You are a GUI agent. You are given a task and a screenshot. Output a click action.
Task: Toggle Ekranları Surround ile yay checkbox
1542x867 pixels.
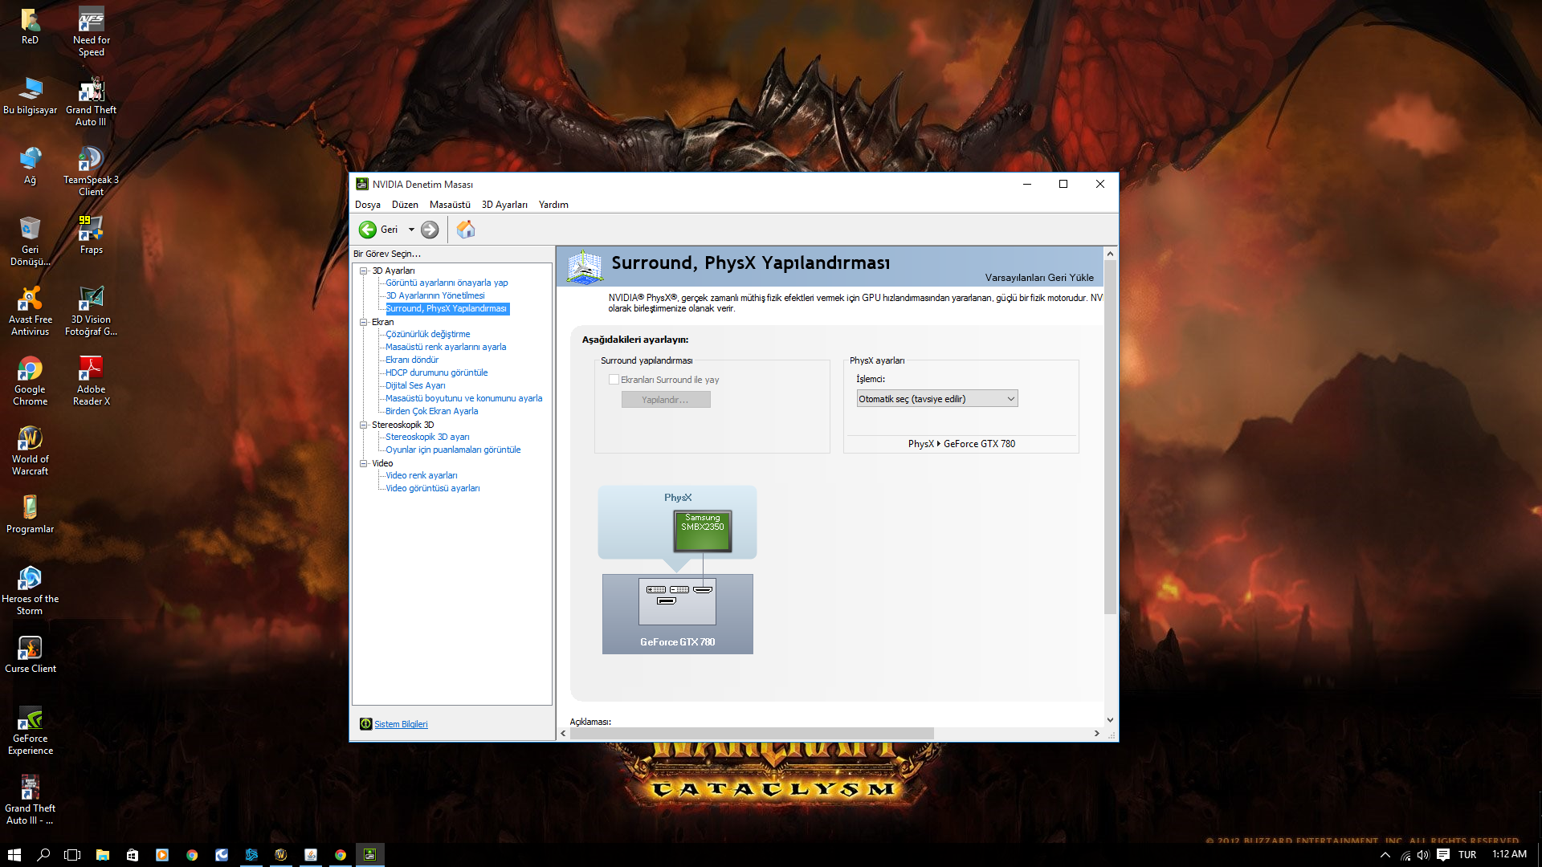pyautogui.click(x=614, y=380)
